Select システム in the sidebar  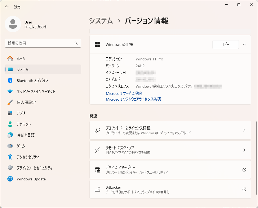point(43,69)
